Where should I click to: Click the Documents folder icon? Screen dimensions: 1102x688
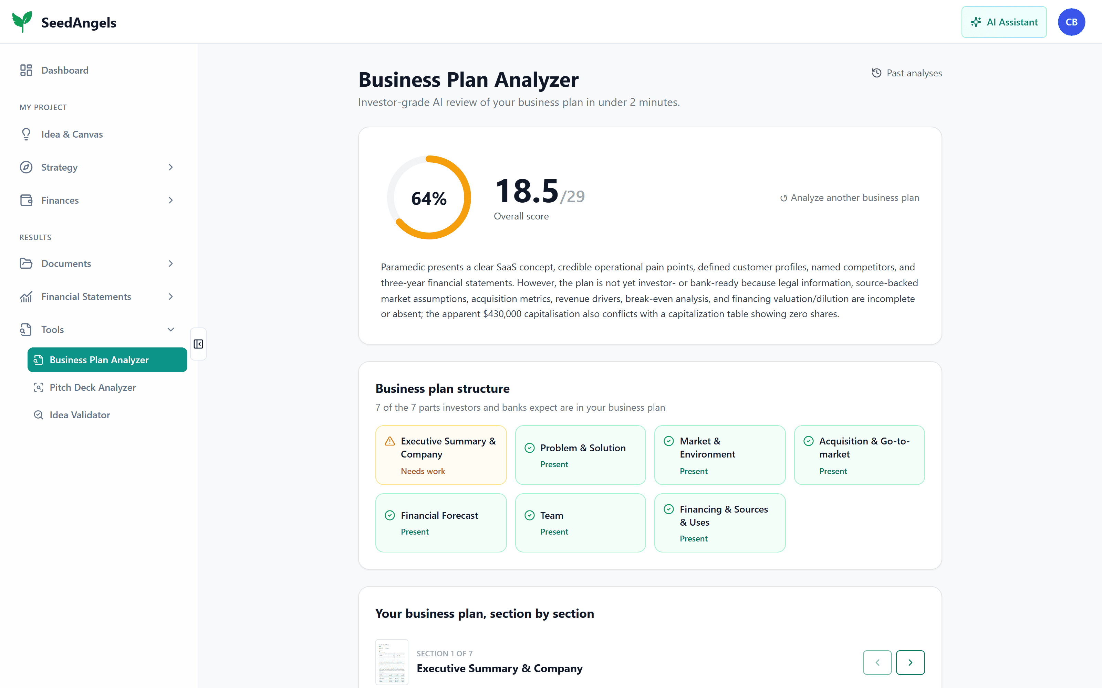[26, 264]
